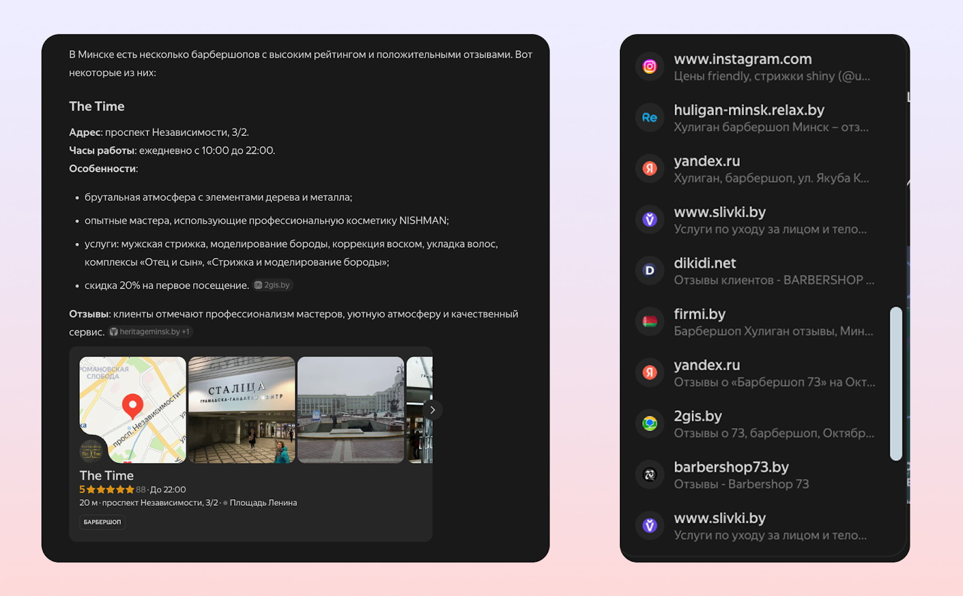
Task: Click the 'heritageminsk.by +1' citation chip
Action: (150, 332)
